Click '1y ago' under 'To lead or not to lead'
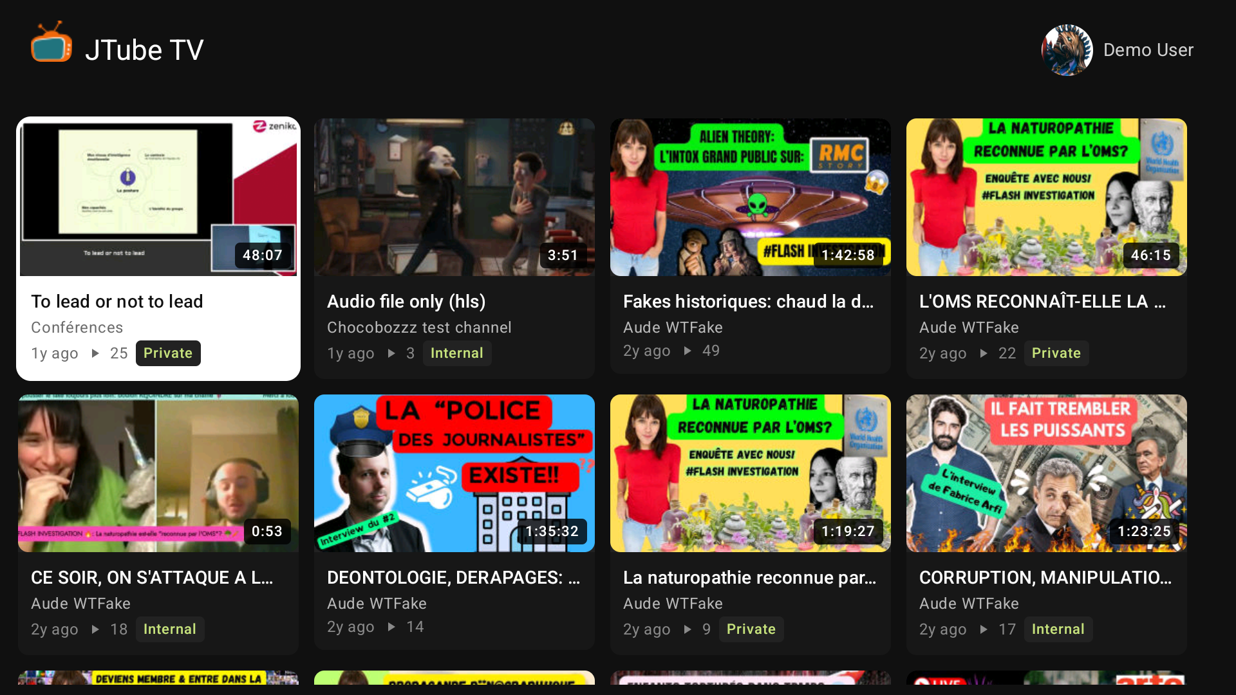This screenshot has width=1236, height=695. point(55,353)
